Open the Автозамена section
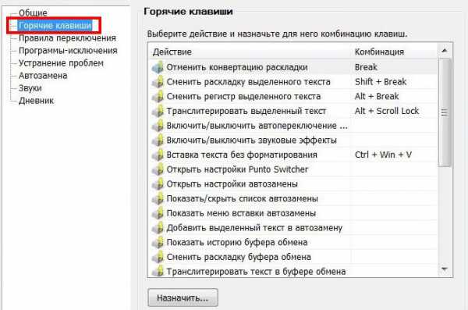The image size is (468, 310). pos(43,76)
